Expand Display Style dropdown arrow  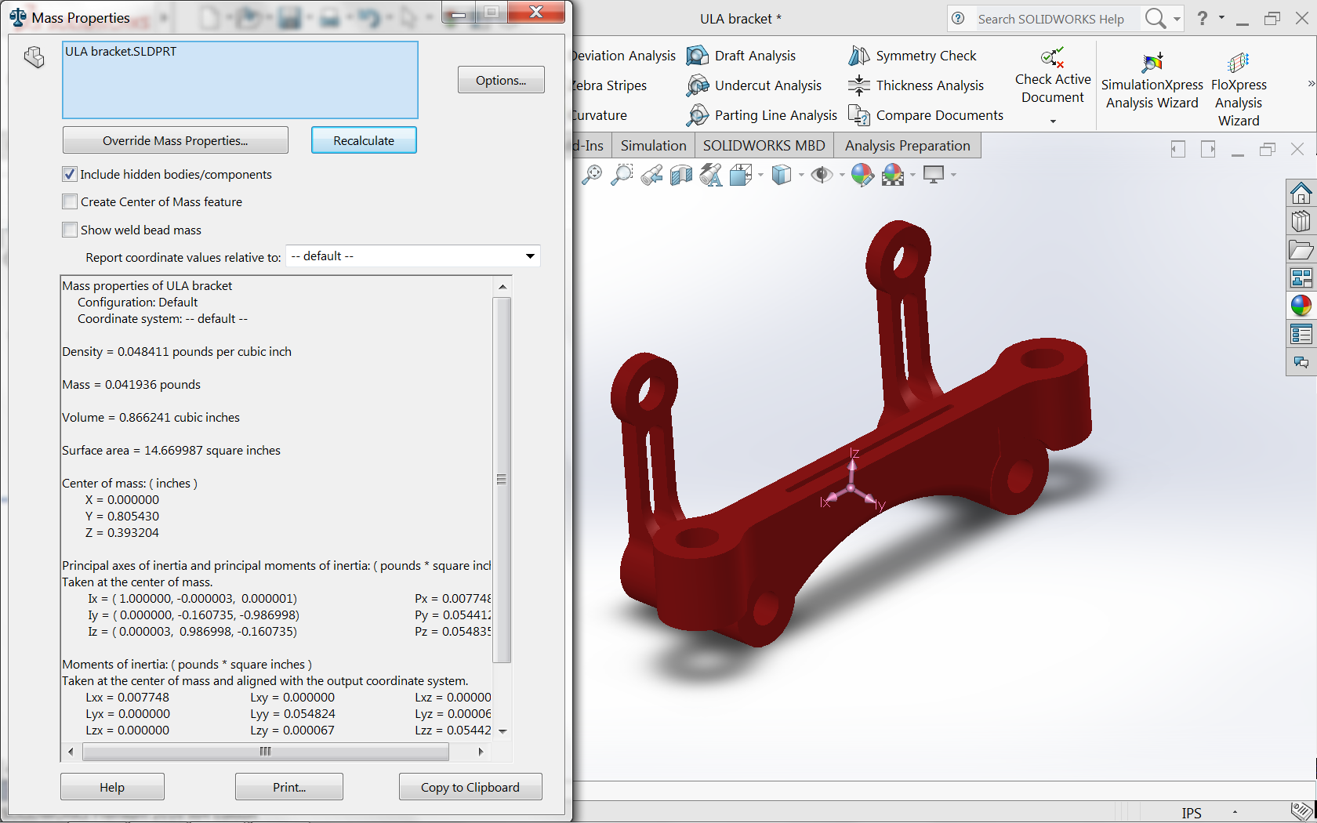[801, 175]
